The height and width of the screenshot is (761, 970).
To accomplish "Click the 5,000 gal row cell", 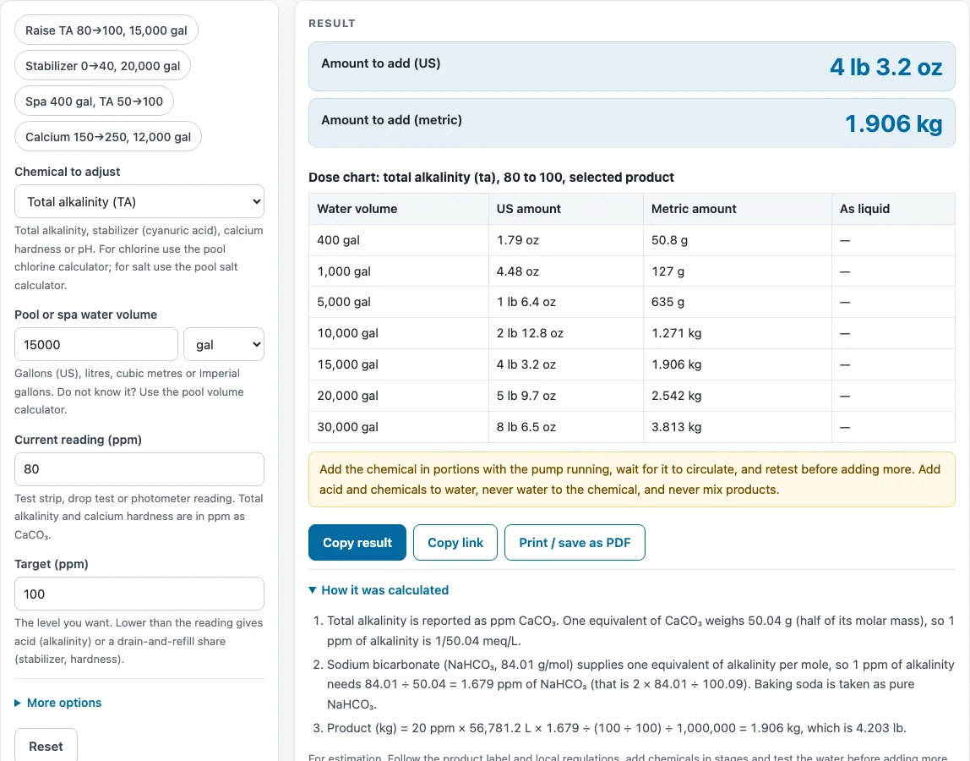I will [399, 302].
